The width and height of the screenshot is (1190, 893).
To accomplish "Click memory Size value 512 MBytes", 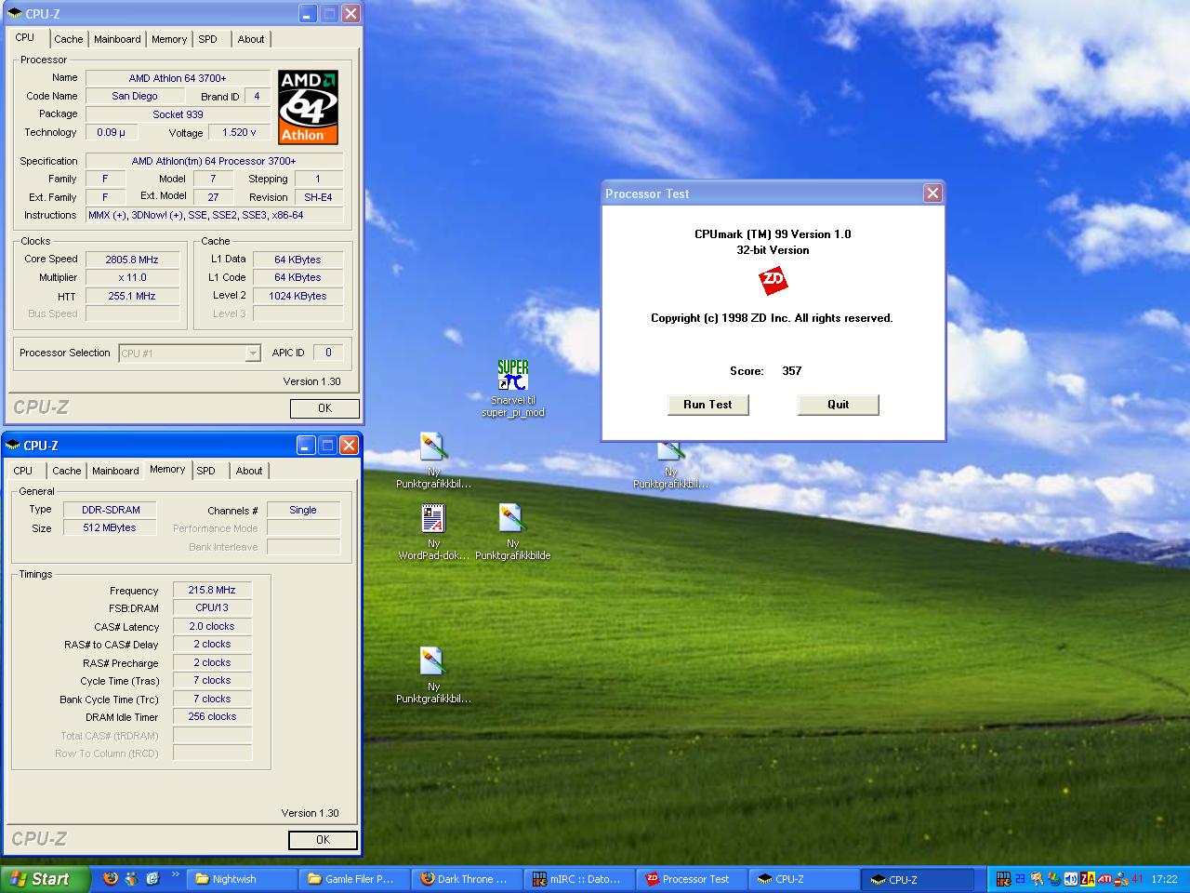I will tap(110, 527).
